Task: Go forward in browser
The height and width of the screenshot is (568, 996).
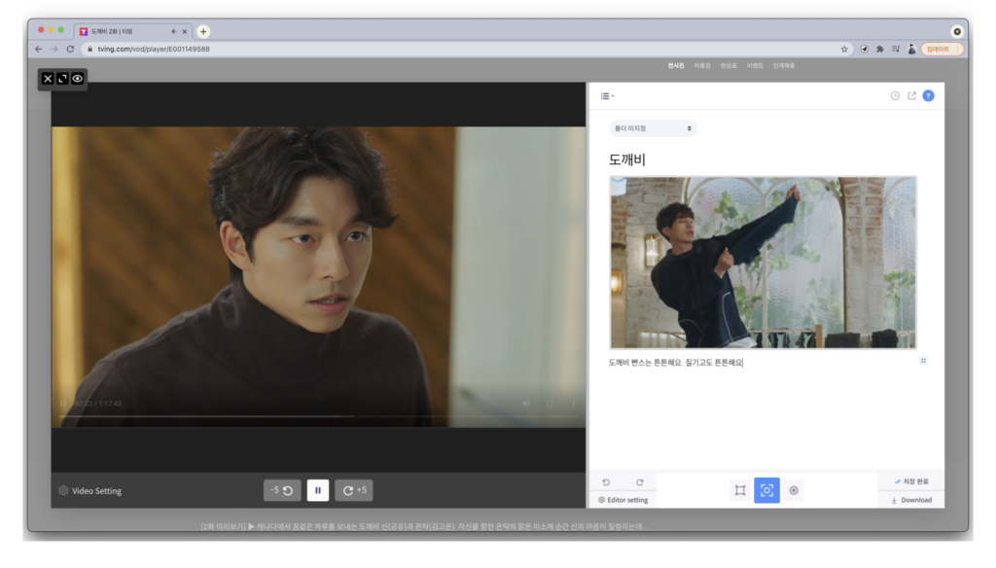Action: (54, 49)
